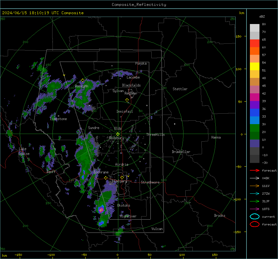The height and width of the screenshot is (259, 278).
Task: Click the yellow diamond marker below RedDeer
Action: pyautogui.click(x=127, y=100)
